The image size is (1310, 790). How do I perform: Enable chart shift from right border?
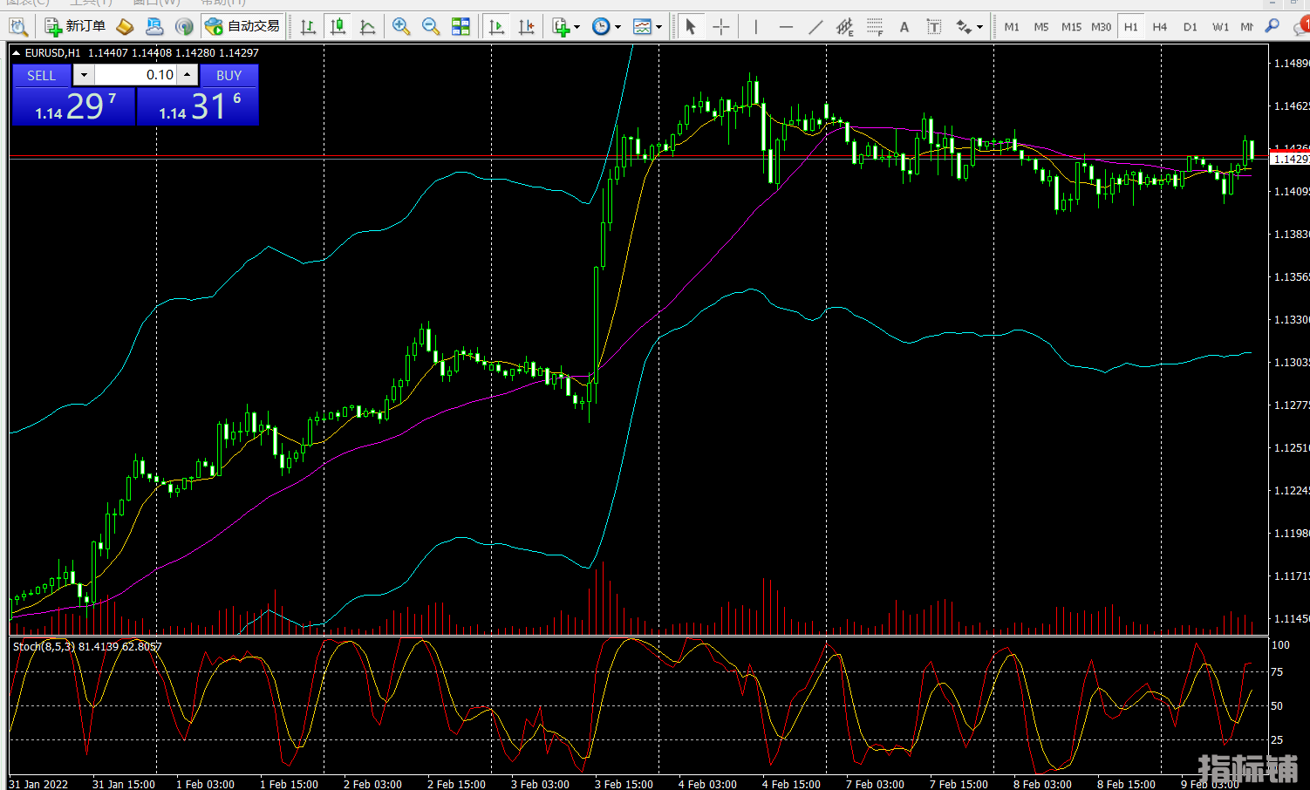click(526, 27)
